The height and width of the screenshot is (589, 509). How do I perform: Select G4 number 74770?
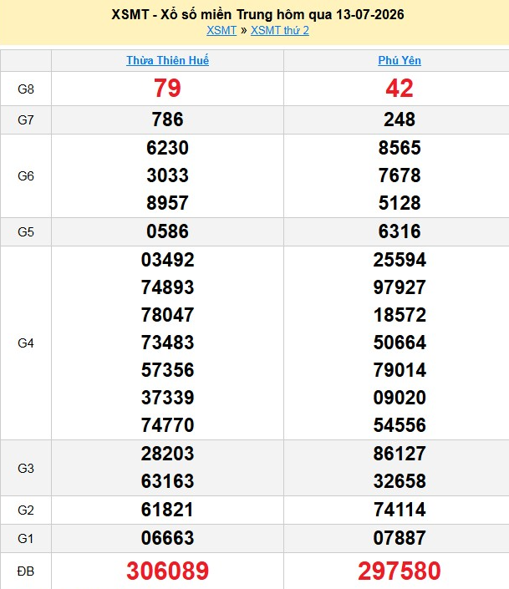[x=167, y=425]
